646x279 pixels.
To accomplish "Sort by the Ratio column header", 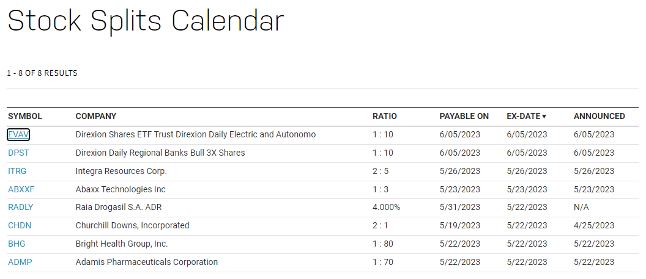I will (x=385, y=117).
